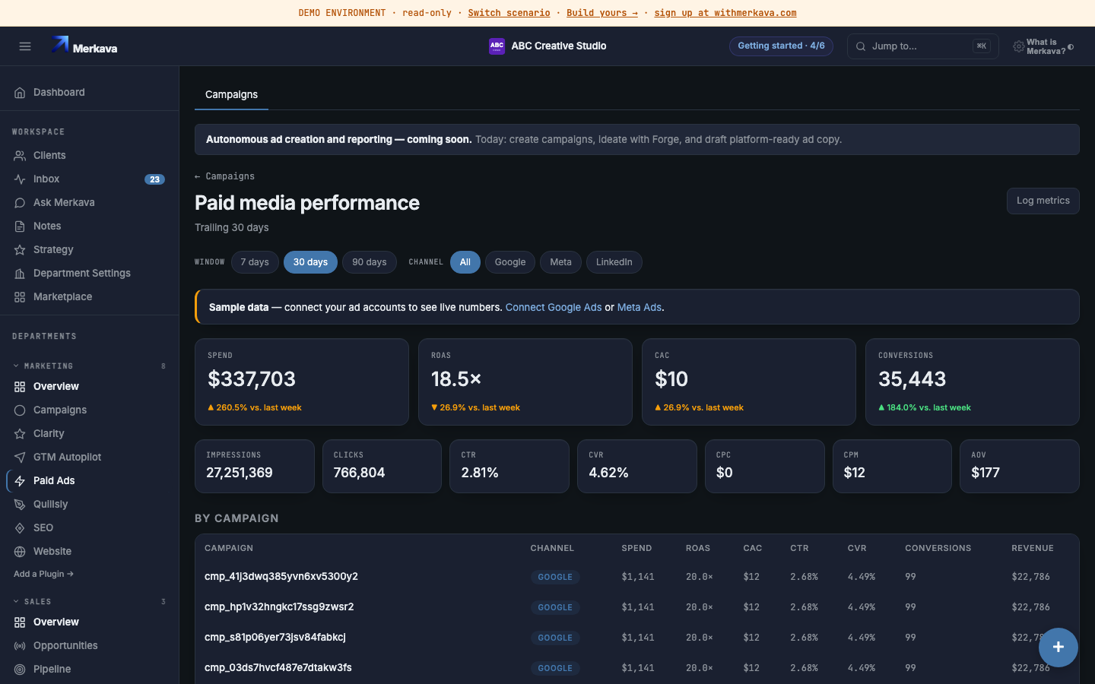This screenshot has width=1095, height=684.
Task: Open SEO diamond icon
Action: [x=20, y=528]
